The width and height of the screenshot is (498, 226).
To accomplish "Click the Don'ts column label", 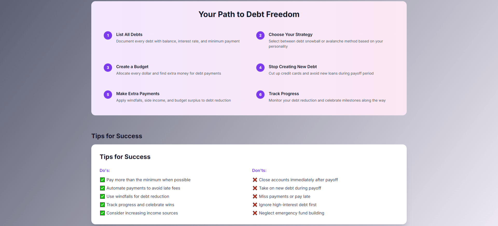I will pyautogui.click(x=259, y=170).
